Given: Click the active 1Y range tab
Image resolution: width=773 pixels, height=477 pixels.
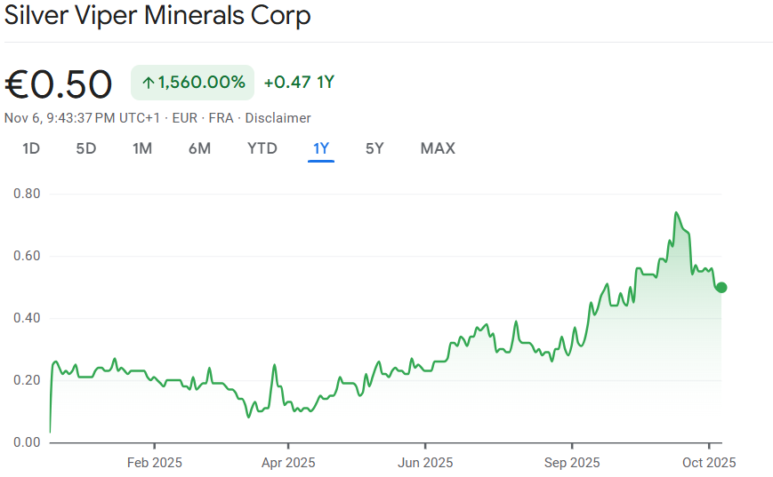Looking at the screenshot, I should pyautogui.click(x=321, y=148).
